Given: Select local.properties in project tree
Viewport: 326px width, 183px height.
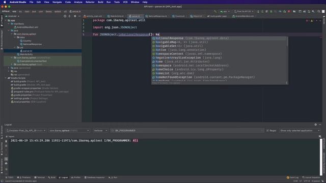Looking at the screenshot, I should coord(21,102).
